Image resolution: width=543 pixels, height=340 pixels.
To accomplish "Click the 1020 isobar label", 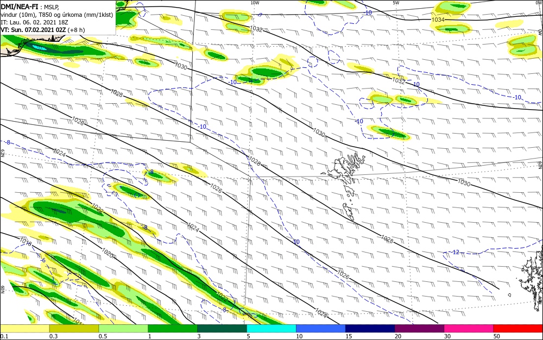I will [x=108, y=253].
